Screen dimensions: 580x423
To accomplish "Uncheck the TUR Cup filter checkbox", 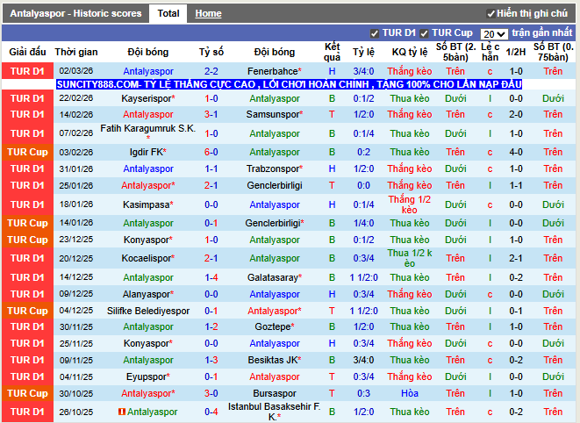I will [x=424, y=33].
